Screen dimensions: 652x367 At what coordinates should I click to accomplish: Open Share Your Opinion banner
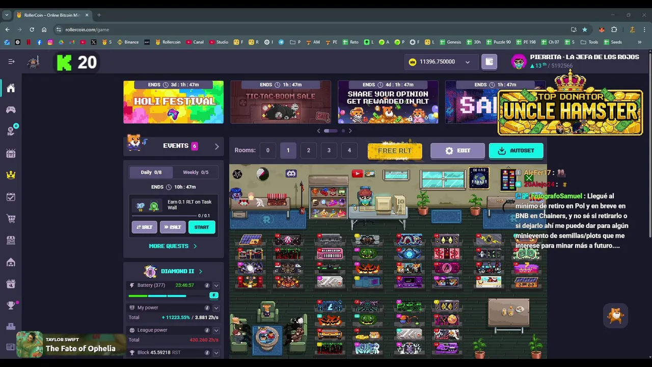click(388, 102)
